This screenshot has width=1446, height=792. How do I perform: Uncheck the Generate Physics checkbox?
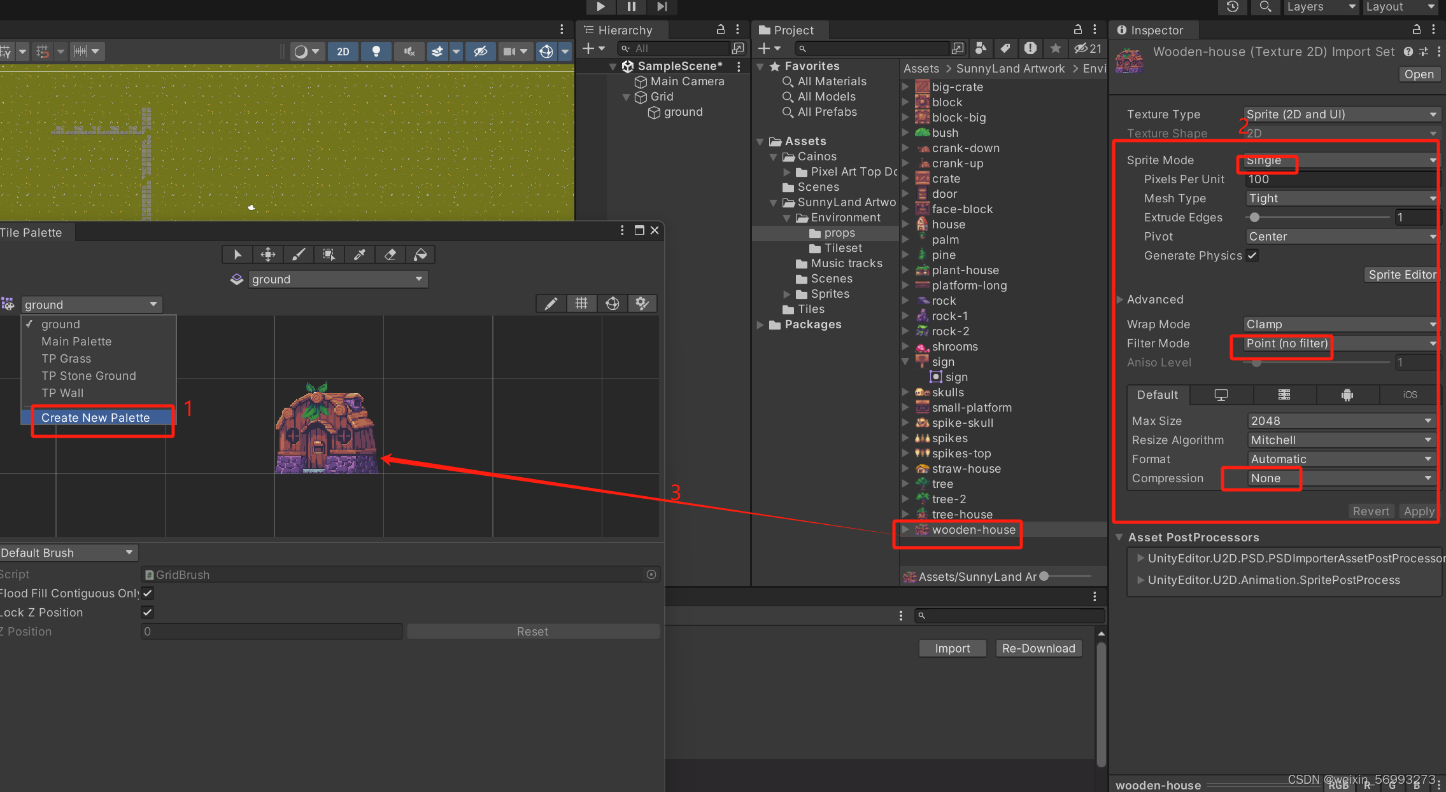tap(1252, 256)
